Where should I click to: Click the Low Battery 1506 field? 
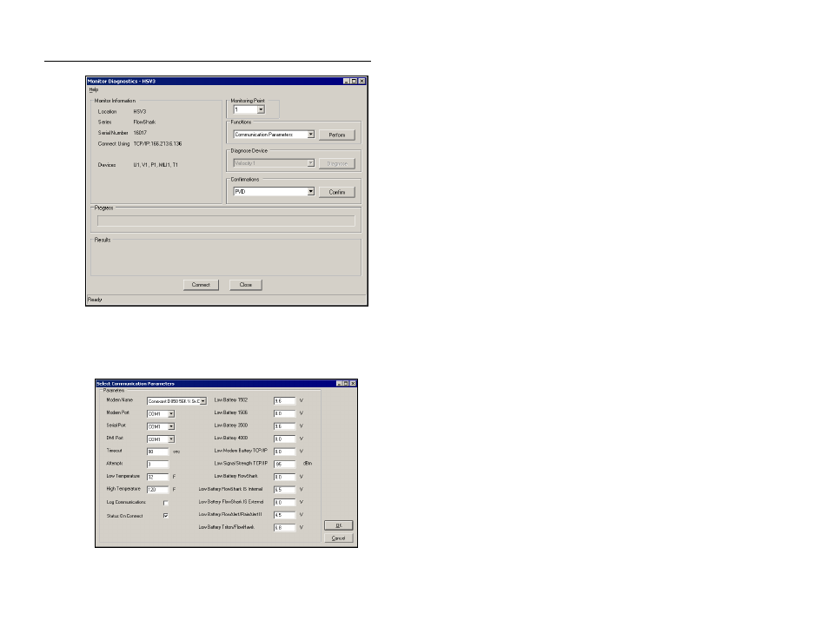pyautogui.click(x=284, y=414)
